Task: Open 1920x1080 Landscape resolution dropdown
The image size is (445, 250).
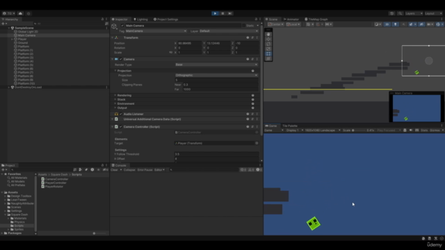Action: 323,131
